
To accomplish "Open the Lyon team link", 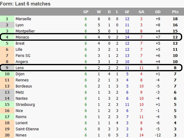I will point(20,25).
